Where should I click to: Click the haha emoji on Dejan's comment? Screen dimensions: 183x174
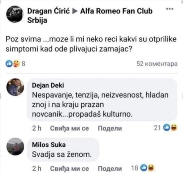[x=174, y=127]
